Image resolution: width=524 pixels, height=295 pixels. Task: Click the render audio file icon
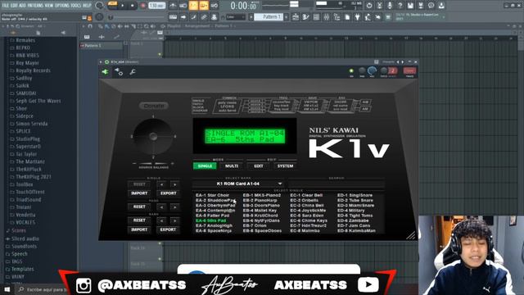click(421, 6)
